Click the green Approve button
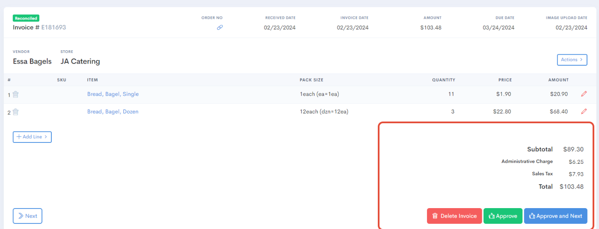 click(x=503, y=216)
